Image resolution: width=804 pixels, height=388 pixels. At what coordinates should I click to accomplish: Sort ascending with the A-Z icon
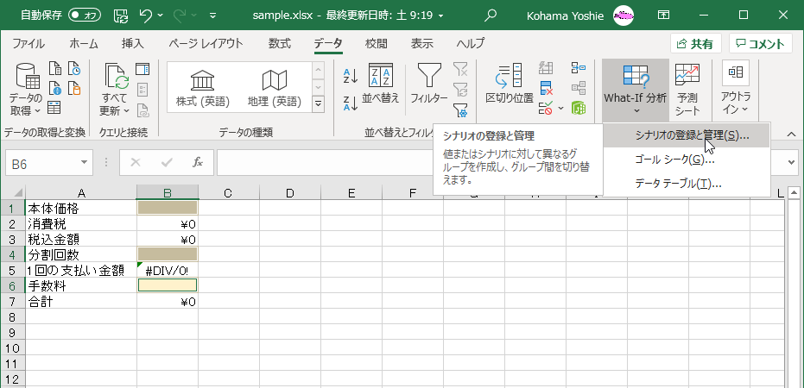click(x=351, y=76)
